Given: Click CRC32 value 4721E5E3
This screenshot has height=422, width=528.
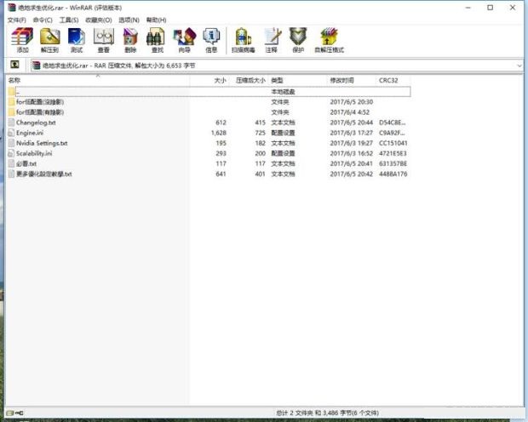Looking at the screenshot, I should (x=393, y=153).
